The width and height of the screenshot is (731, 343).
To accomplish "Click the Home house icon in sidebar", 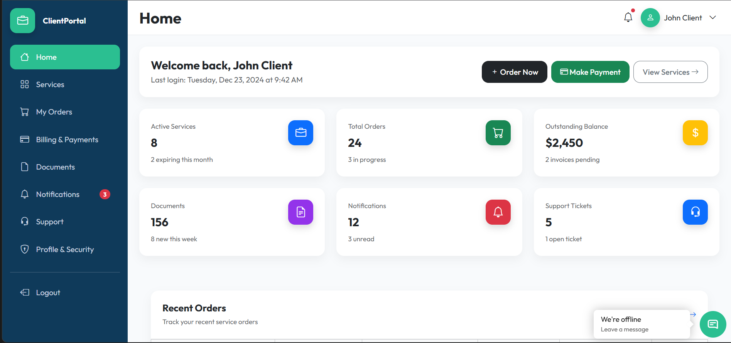I will pyautogui.click(x=25, y=57).
